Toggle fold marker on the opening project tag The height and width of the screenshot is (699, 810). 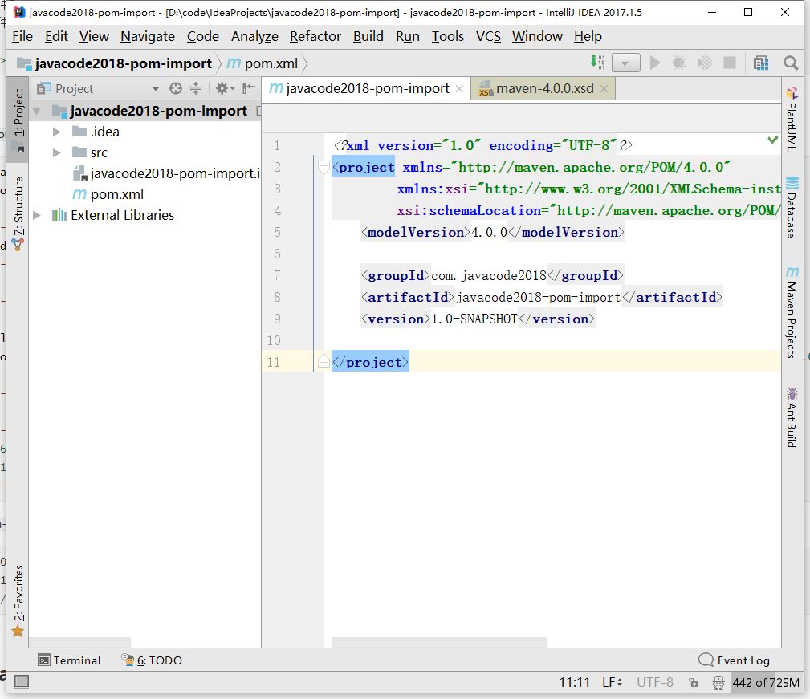coord(324,167)
